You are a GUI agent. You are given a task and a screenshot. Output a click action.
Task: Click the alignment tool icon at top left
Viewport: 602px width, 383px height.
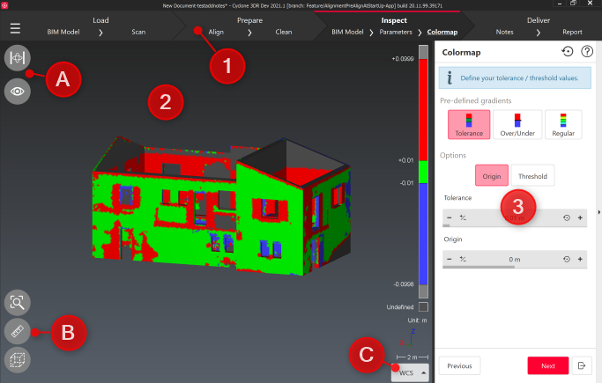point(17,58)
